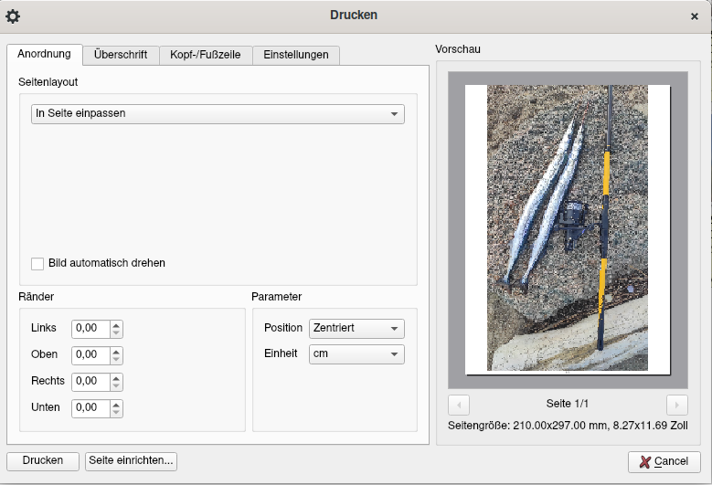Open the 'In Seite einpassen' layout dropdown
Image resolution: width=712 pixels, height=485 pixels.
coord(218,114)
